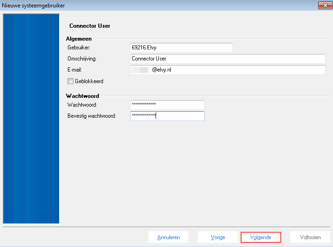The height and width of the screenshot is (247, 333).
Task: Tick the Geblokkeerd checkbox
Action: tap(70, 81)
